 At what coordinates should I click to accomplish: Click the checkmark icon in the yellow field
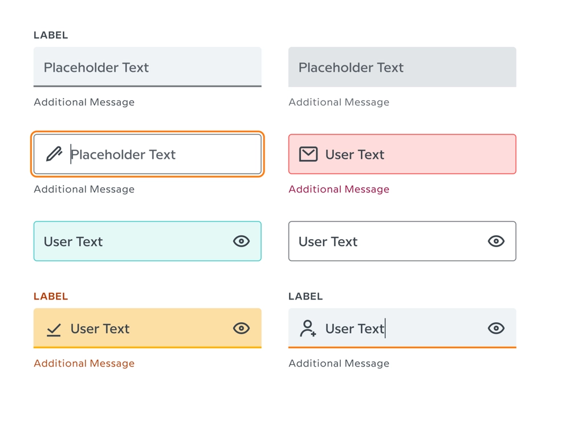54,329
